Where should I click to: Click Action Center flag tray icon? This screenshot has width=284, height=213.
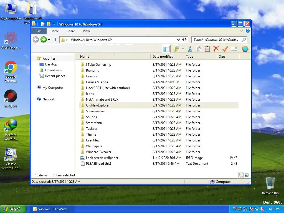coord(251,209)
